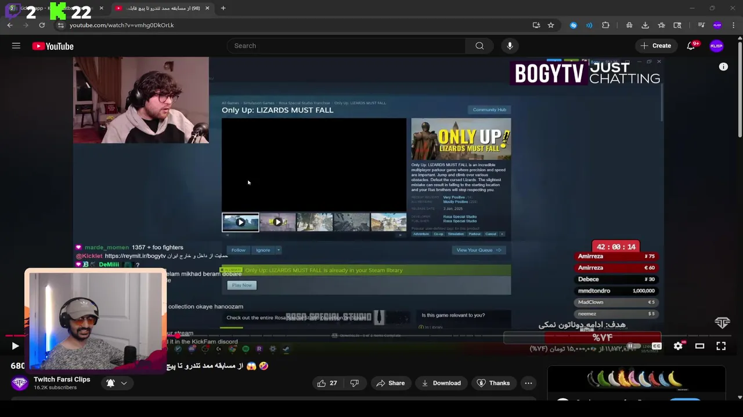The image size is (743, 417).
Task: Share this video
Action: pos(390,383)
